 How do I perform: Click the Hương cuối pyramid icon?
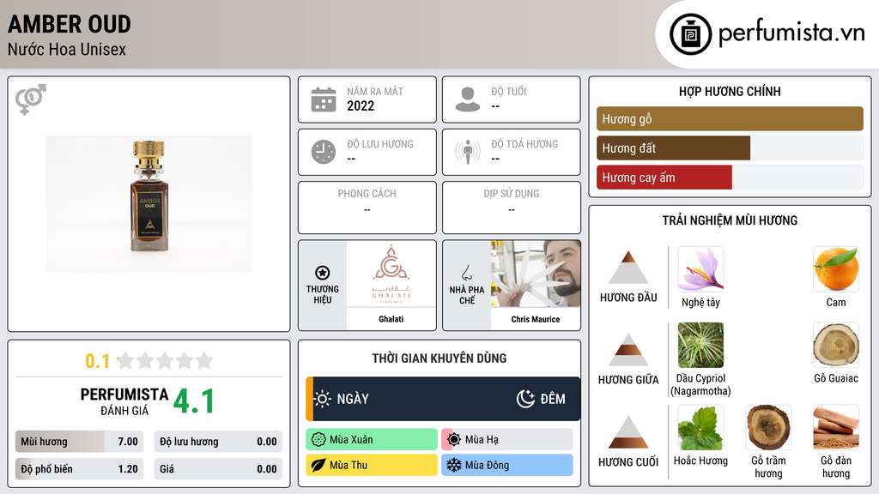[628, 432]
